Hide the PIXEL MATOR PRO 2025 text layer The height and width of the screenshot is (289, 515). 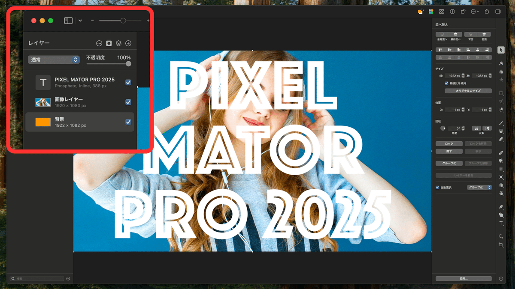128,82
